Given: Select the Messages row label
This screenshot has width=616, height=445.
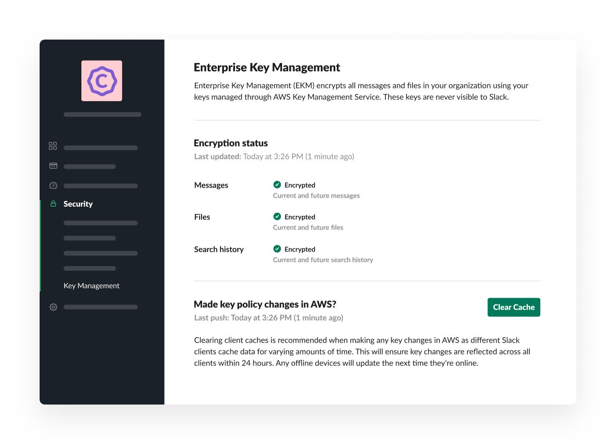Looking at the screenshot, I should click(211, 185).
